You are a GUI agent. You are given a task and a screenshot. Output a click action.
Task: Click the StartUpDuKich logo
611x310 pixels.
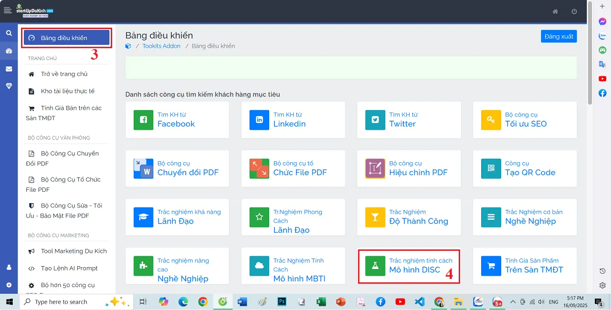point(34,11)
